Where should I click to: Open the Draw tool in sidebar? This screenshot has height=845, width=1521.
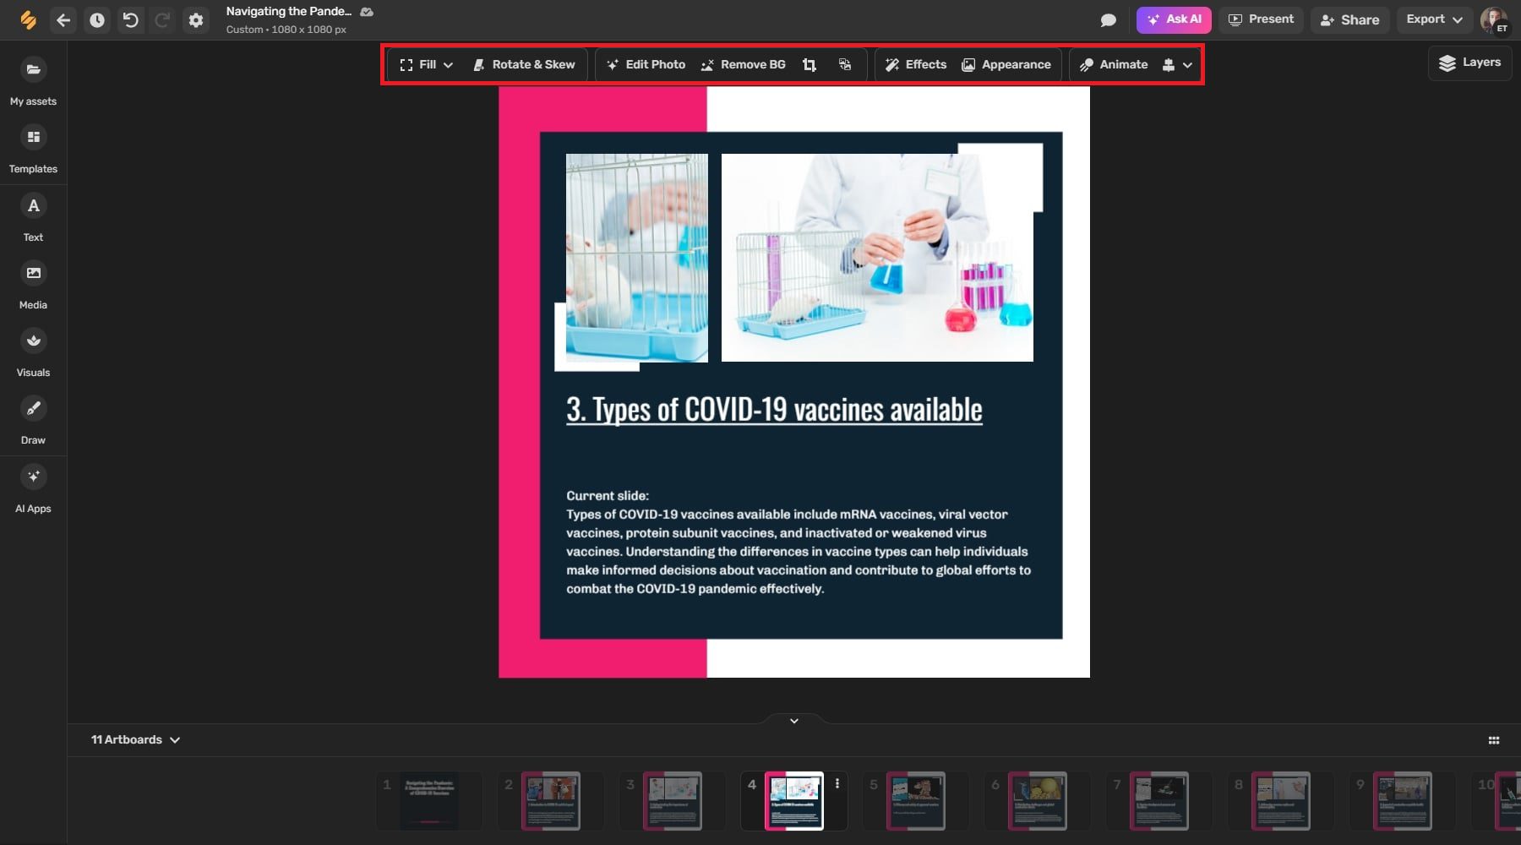34,419
